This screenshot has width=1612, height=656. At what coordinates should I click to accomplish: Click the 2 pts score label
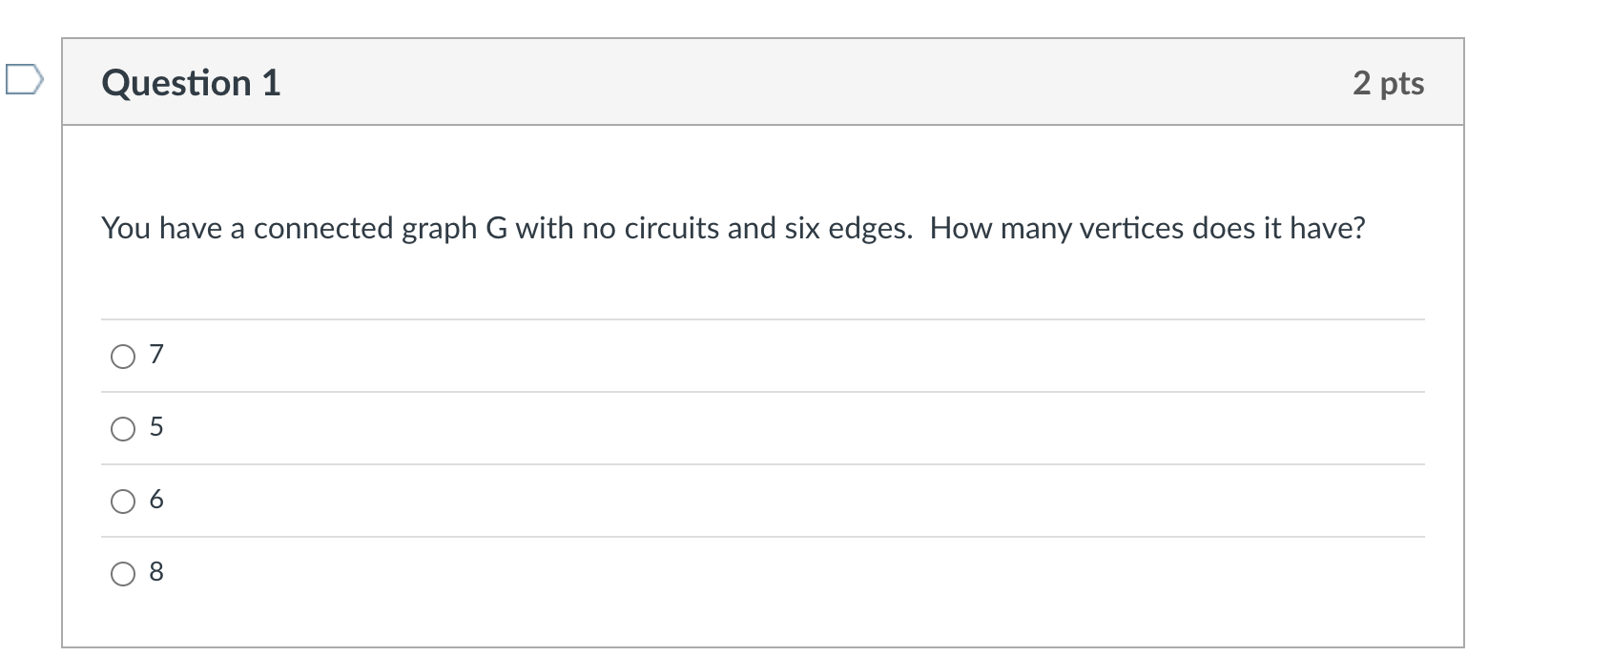point(1388,83)
